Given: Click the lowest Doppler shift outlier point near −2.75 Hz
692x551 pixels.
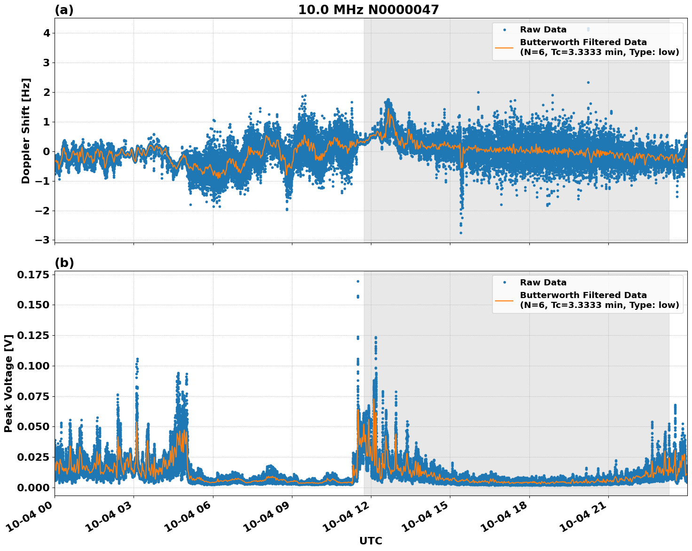Looking at the screenshot, I should [x=461, y=233].
